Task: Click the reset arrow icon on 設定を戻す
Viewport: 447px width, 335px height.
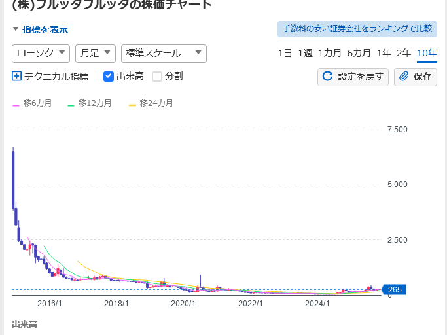Action: [328, 77]
